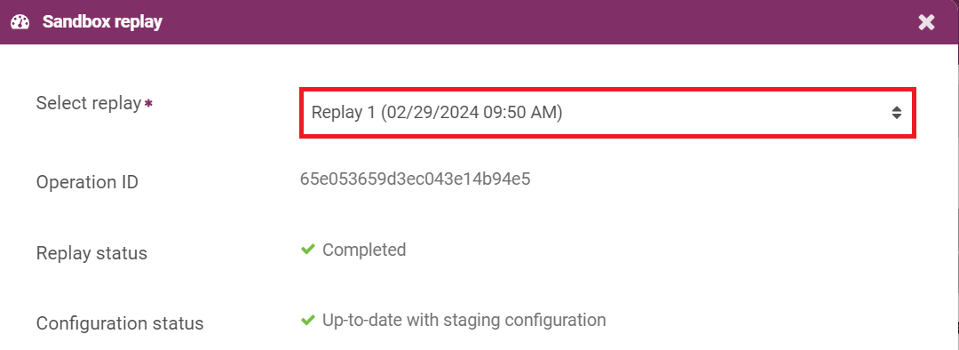Click the Operation ID label
This screenshot has width=959, height=350.
[x=87, y=182]
